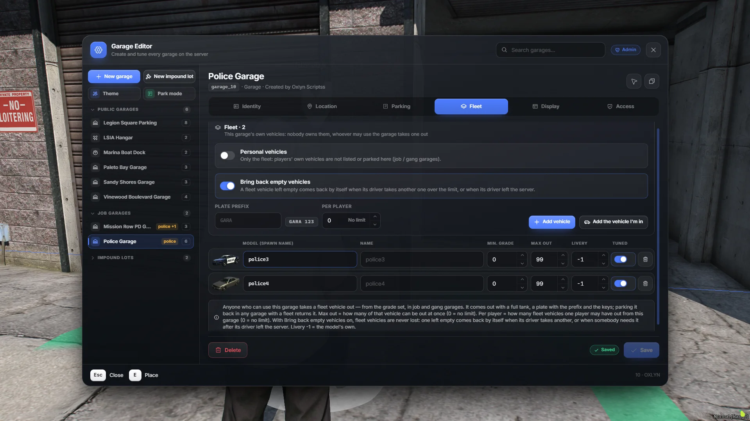The image size is (750, 421).
Task: Click the police4 car thumbnail
Action: [226, 284]
